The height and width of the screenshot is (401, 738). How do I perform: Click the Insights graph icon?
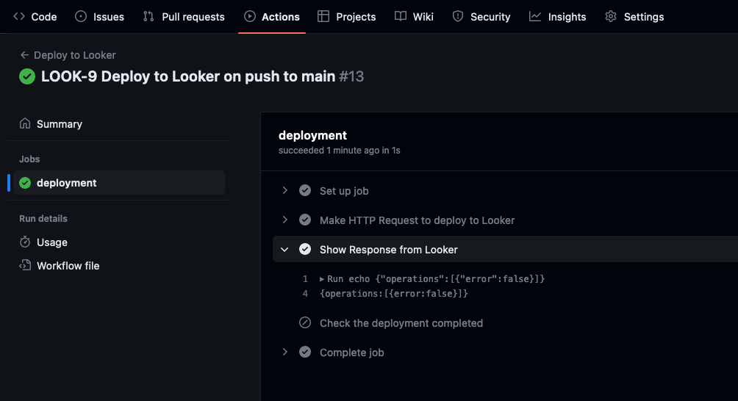(534, 16)
